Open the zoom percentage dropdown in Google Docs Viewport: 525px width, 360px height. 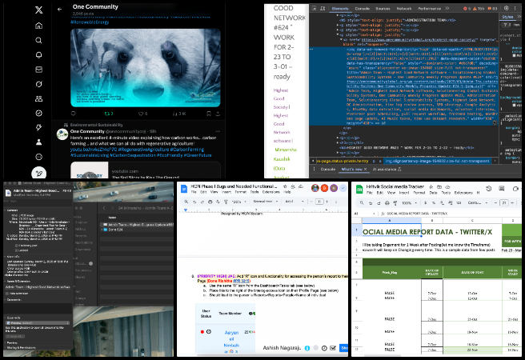point(238,202)
